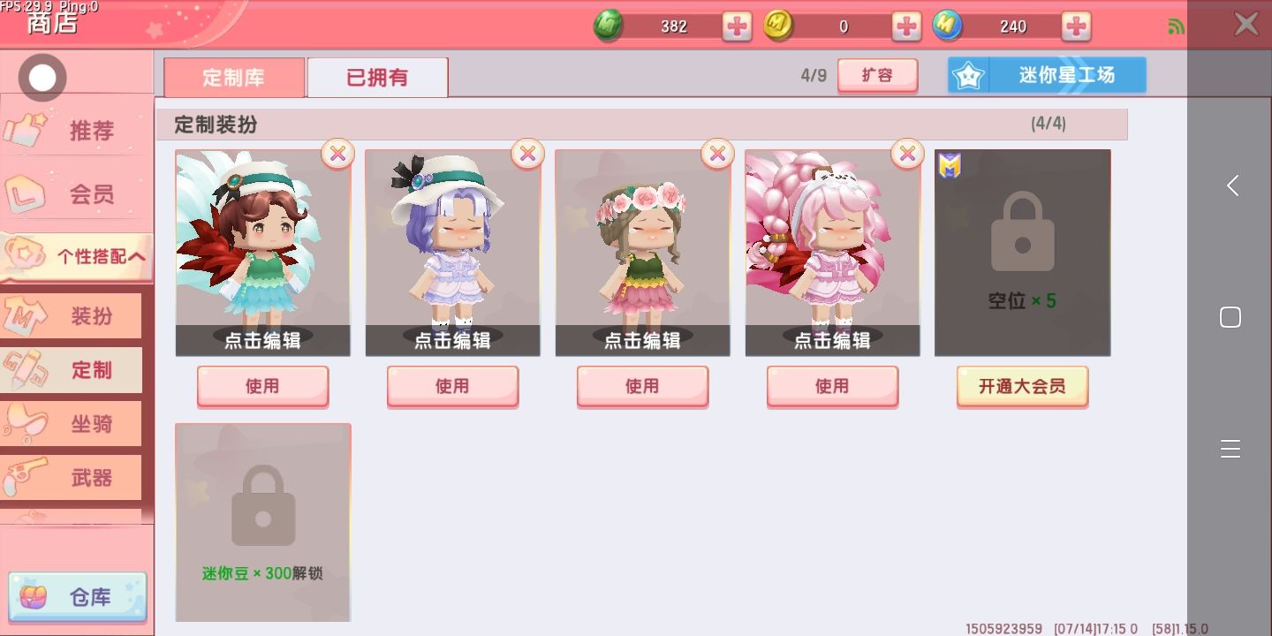
Task: Select 坐骑 mounts in sidebar
Action: point(72,424)
